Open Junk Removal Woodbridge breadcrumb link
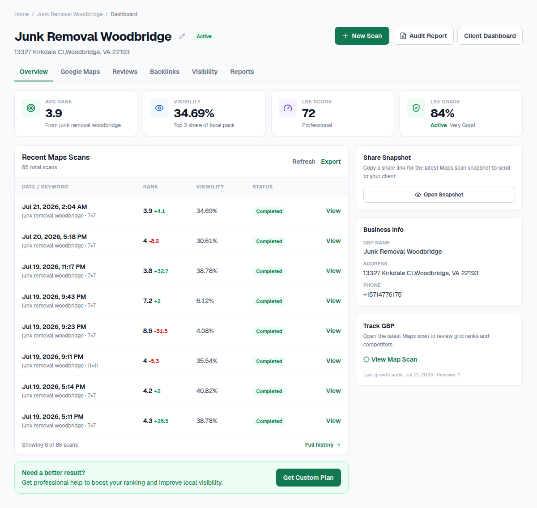This screenshot has width=537, height=508. click(70, 14)
